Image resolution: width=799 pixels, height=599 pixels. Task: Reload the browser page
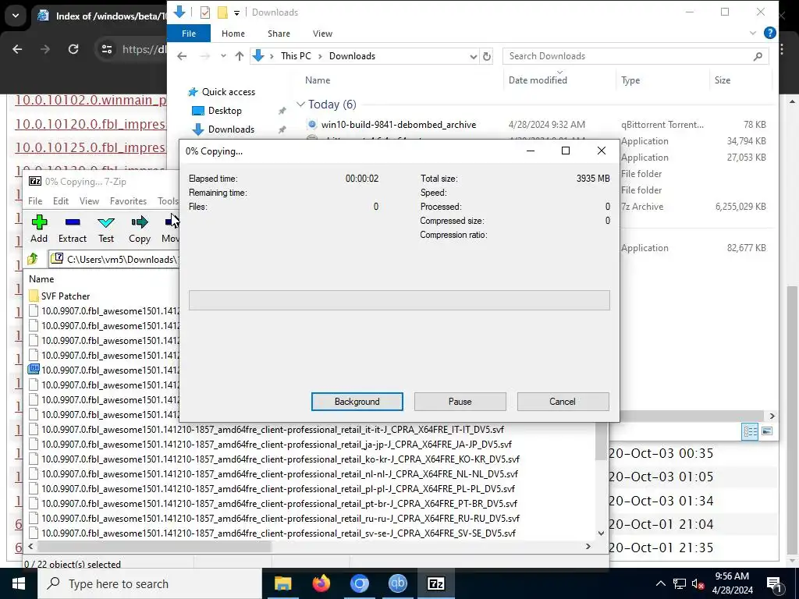[x=73, y=49]
